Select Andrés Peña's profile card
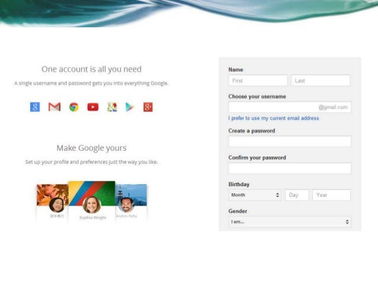378x284 pixels. click(131, 202)
